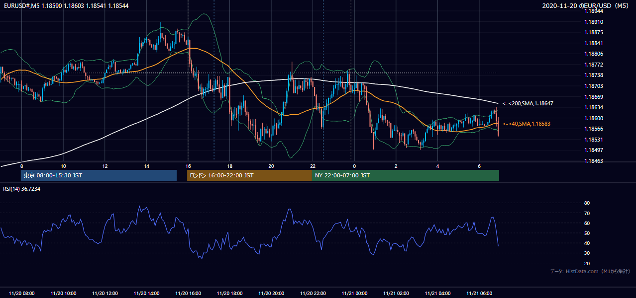Click the 11/21 00:00 date label
Screen dimensions: 636x298
354,294
